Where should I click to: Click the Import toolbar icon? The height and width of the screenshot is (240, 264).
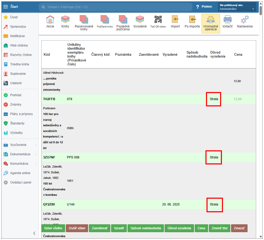[175, 20]
